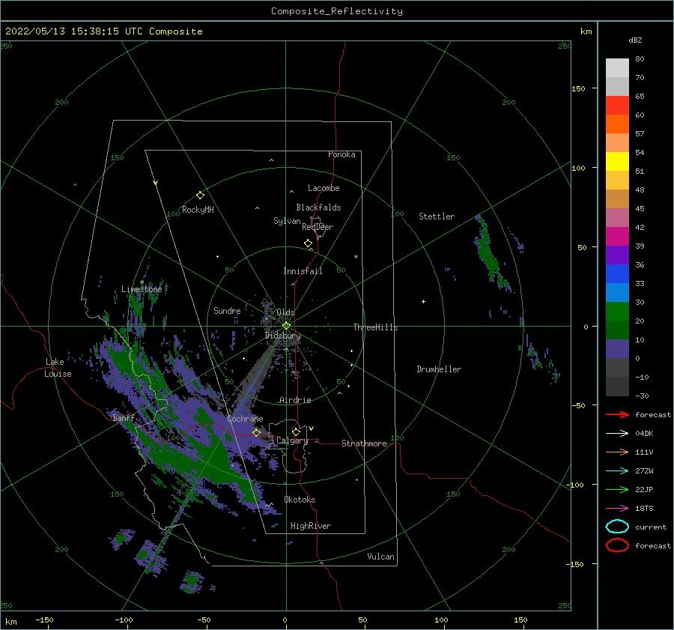Click the red forecast arrow in the legend
The height and width of the screenshot is (630, 674).
click(617, 414)
